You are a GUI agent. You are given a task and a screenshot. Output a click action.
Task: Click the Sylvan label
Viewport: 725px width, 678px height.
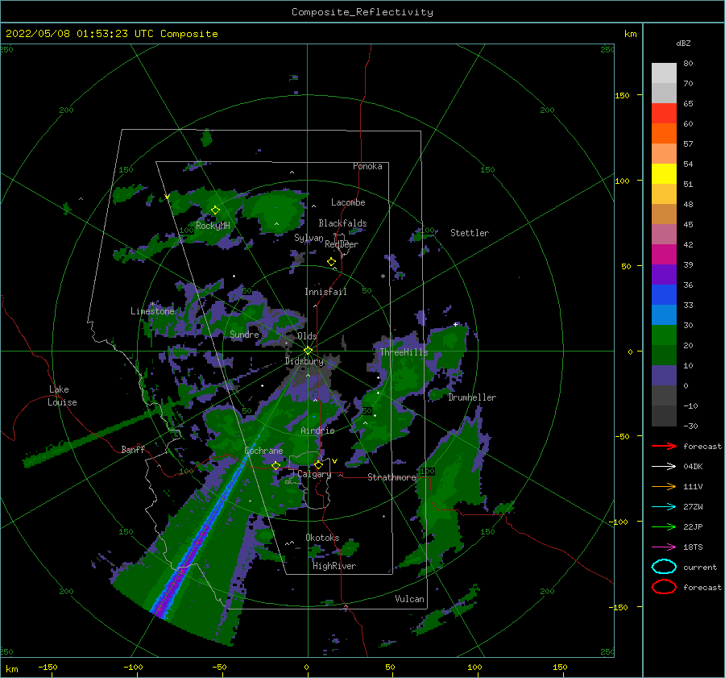(309, 238)
